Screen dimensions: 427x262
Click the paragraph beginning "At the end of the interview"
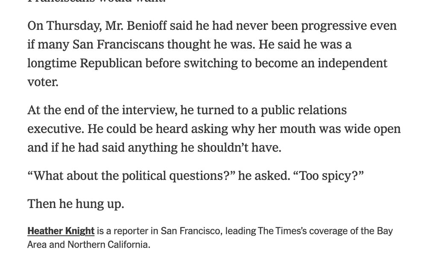[214, 129]
